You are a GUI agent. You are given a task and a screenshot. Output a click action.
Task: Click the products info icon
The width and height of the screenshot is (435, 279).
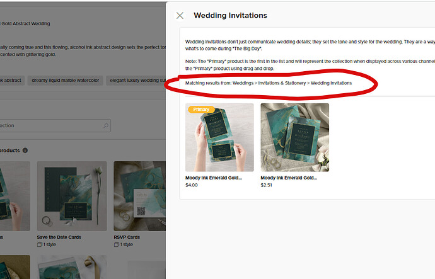pyautogui.click(x=25, y=151)
